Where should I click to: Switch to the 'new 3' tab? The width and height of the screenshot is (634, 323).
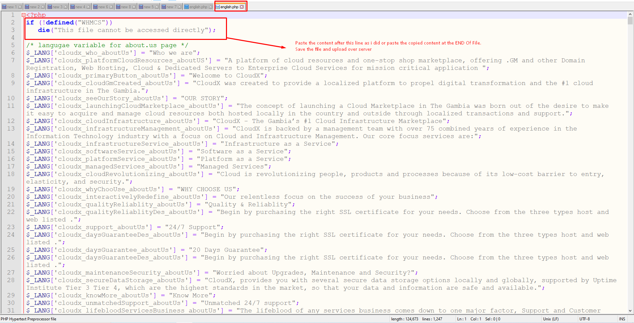57,7
